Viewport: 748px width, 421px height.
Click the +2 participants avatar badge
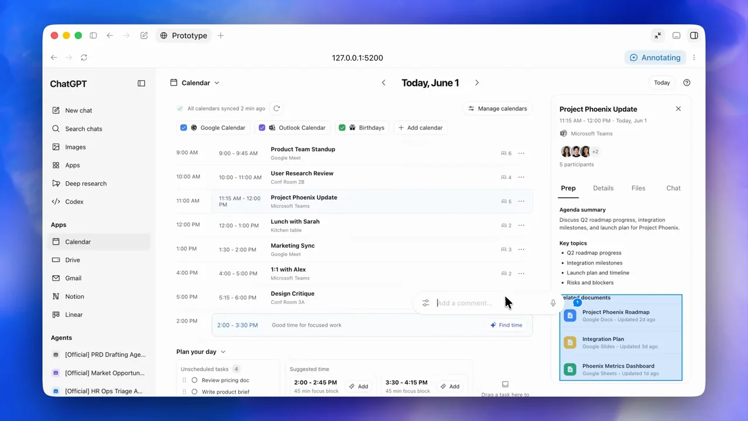595,152
